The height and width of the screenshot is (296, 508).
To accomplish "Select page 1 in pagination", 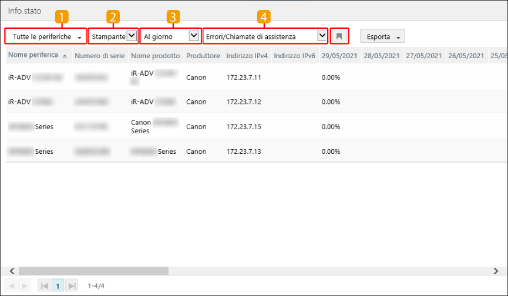I will [x=58, y=285].
